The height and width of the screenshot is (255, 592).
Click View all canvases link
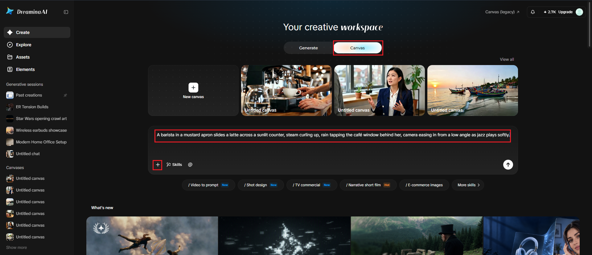pyautogui.click(x=507, y=59)
